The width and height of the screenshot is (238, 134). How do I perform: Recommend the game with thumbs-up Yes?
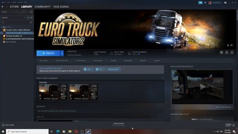pos(88,69)
